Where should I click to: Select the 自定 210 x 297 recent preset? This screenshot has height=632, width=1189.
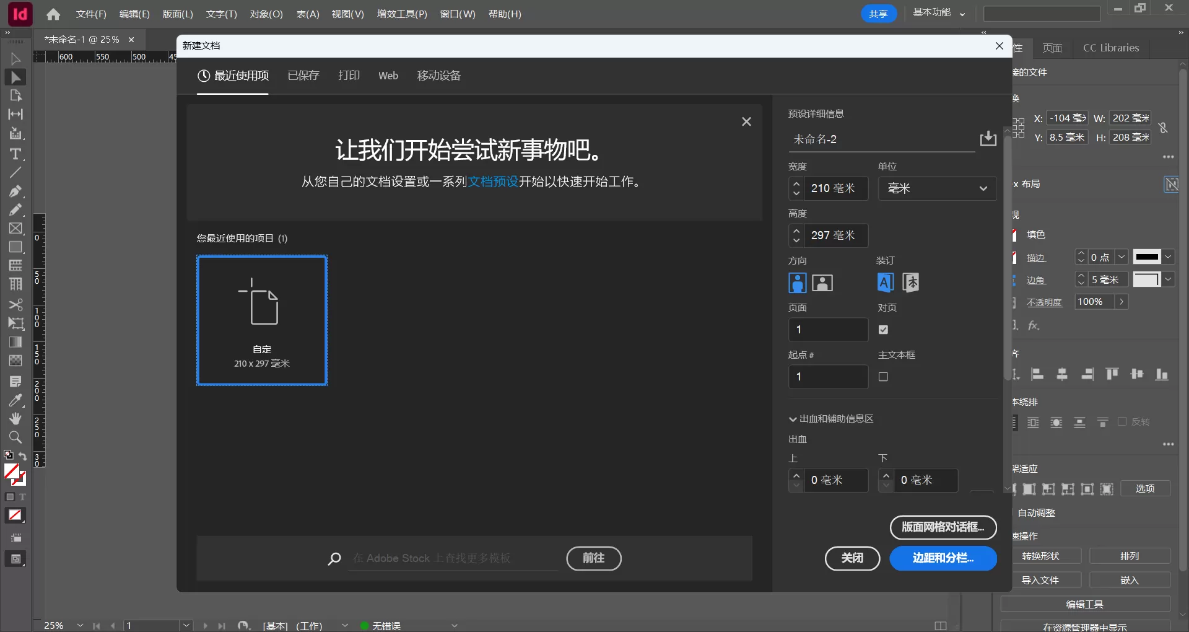tap(262, 320)
